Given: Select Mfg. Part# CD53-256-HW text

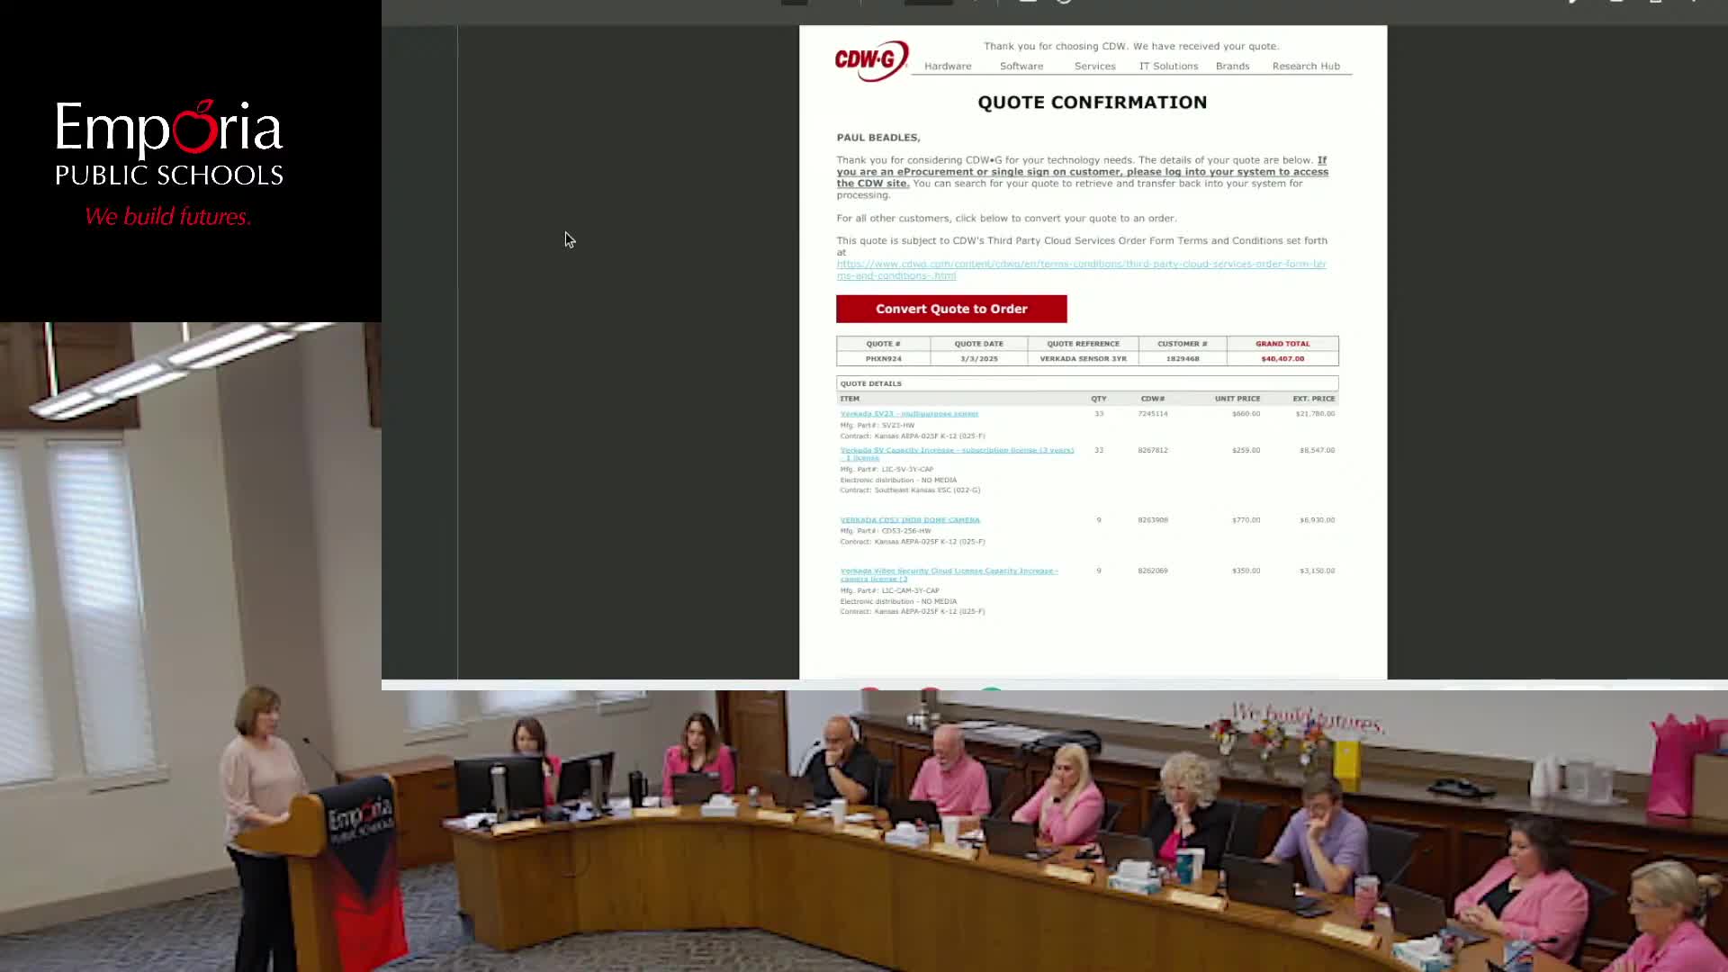Looking at the screenshot, I should click(886, 531).
